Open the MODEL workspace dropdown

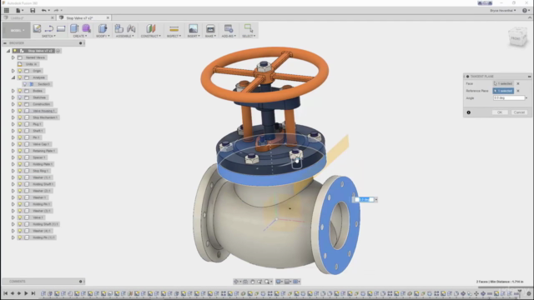point(16,30)
